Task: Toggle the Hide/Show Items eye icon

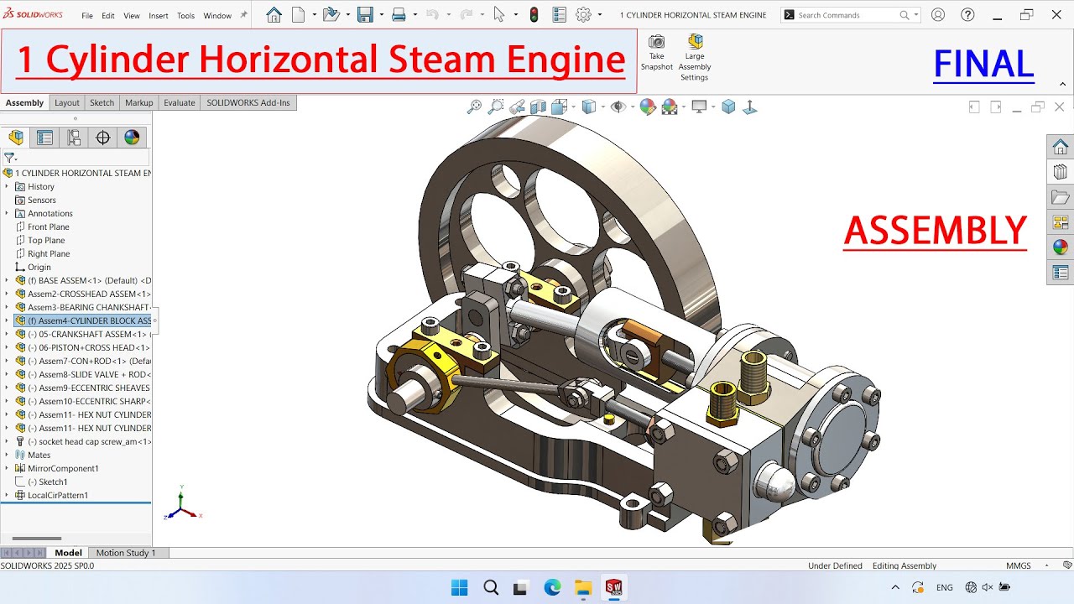Action: 618,107
